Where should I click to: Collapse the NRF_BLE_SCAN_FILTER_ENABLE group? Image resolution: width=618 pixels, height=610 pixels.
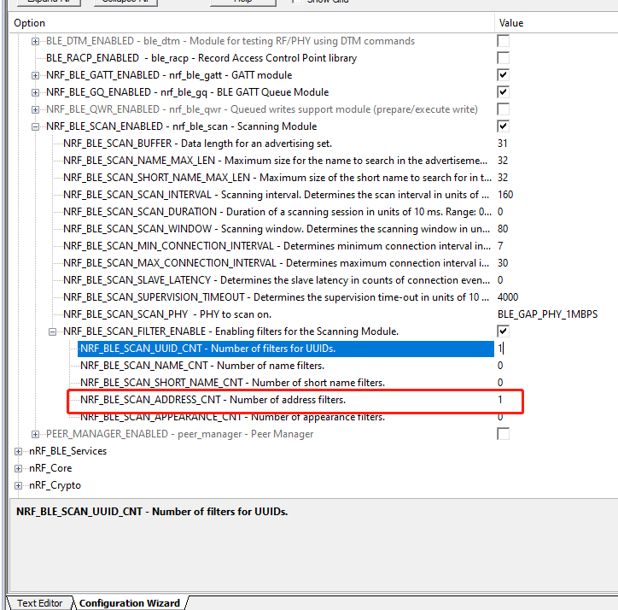click(53, 331)
